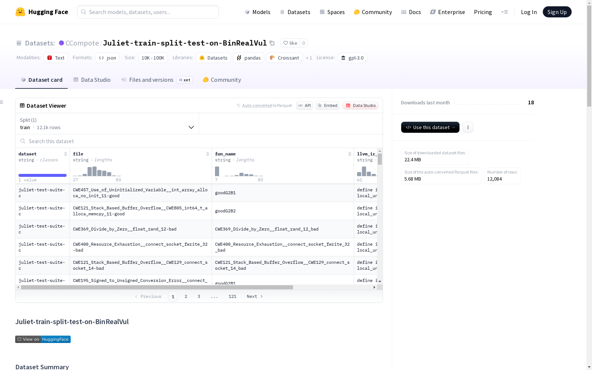This screenshot has height=370, width=592.
Task: Click the gpl-3.0 license tag
Action: pyautogui.click(x=352, y=58)
